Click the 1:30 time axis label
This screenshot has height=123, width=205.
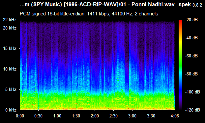pos(76,116)
